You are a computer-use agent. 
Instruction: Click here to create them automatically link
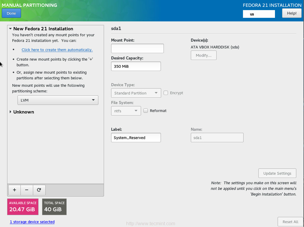pos(57,50)
